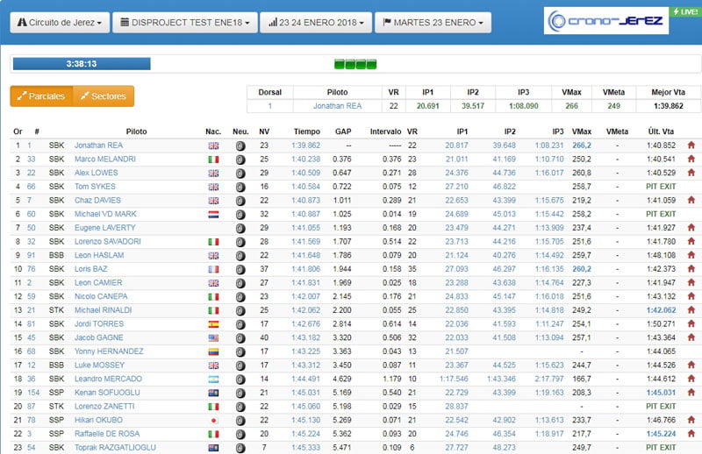
Task: Expand the DISPROJECT TEST ENE18 dropdown
Action: point(185,22)
